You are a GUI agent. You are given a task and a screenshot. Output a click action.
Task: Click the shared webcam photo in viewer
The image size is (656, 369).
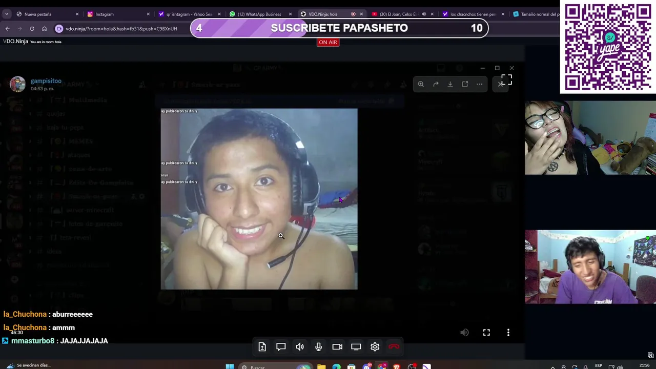259,199
